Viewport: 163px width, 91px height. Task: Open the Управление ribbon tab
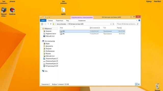click(82, 20)
